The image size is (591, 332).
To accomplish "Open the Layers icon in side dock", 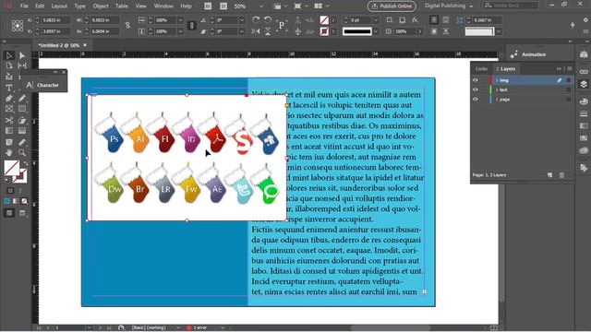I will pyautogui.click(x=584, y=84).
